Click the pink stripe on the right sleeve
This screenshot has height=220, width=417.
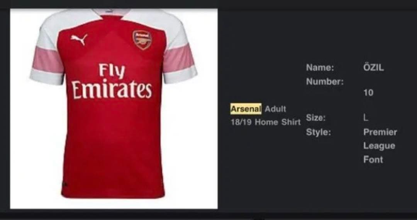point(178,58)
